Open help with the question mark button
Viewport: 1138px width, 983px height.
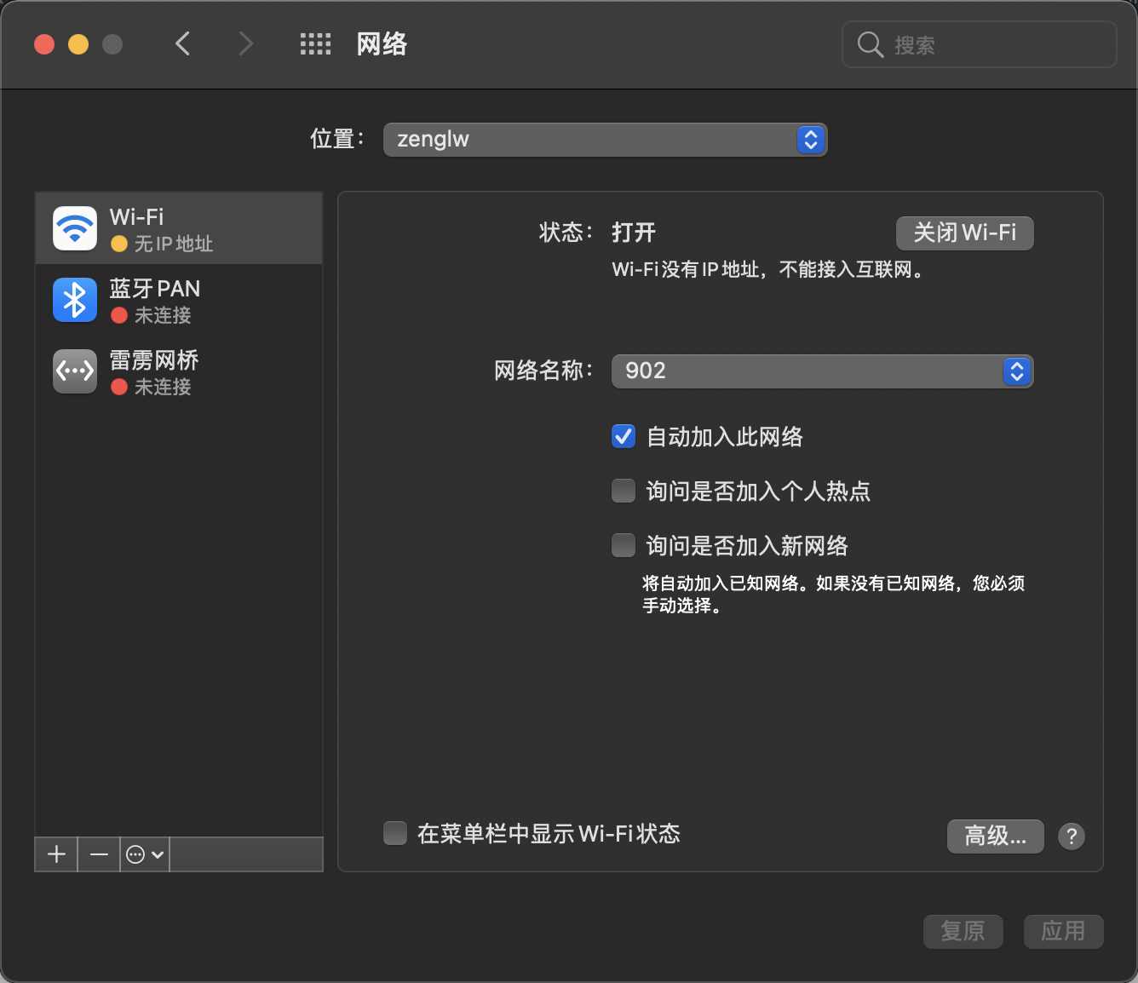click(1071, 836)
